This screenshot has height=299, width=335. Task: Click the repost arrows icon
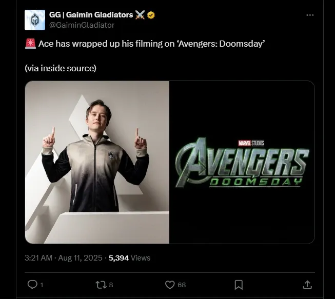(101, 284)
